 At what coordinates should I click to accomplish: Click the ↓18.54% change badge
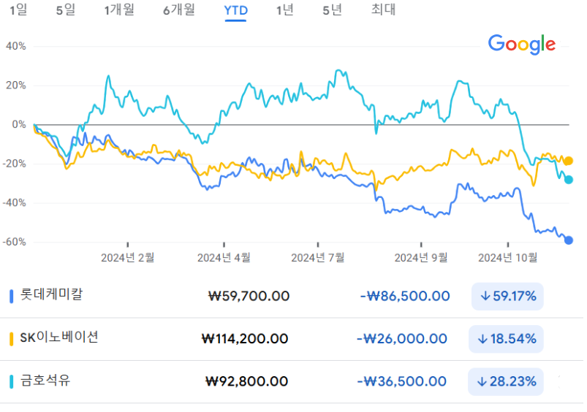tap(506, 339)
